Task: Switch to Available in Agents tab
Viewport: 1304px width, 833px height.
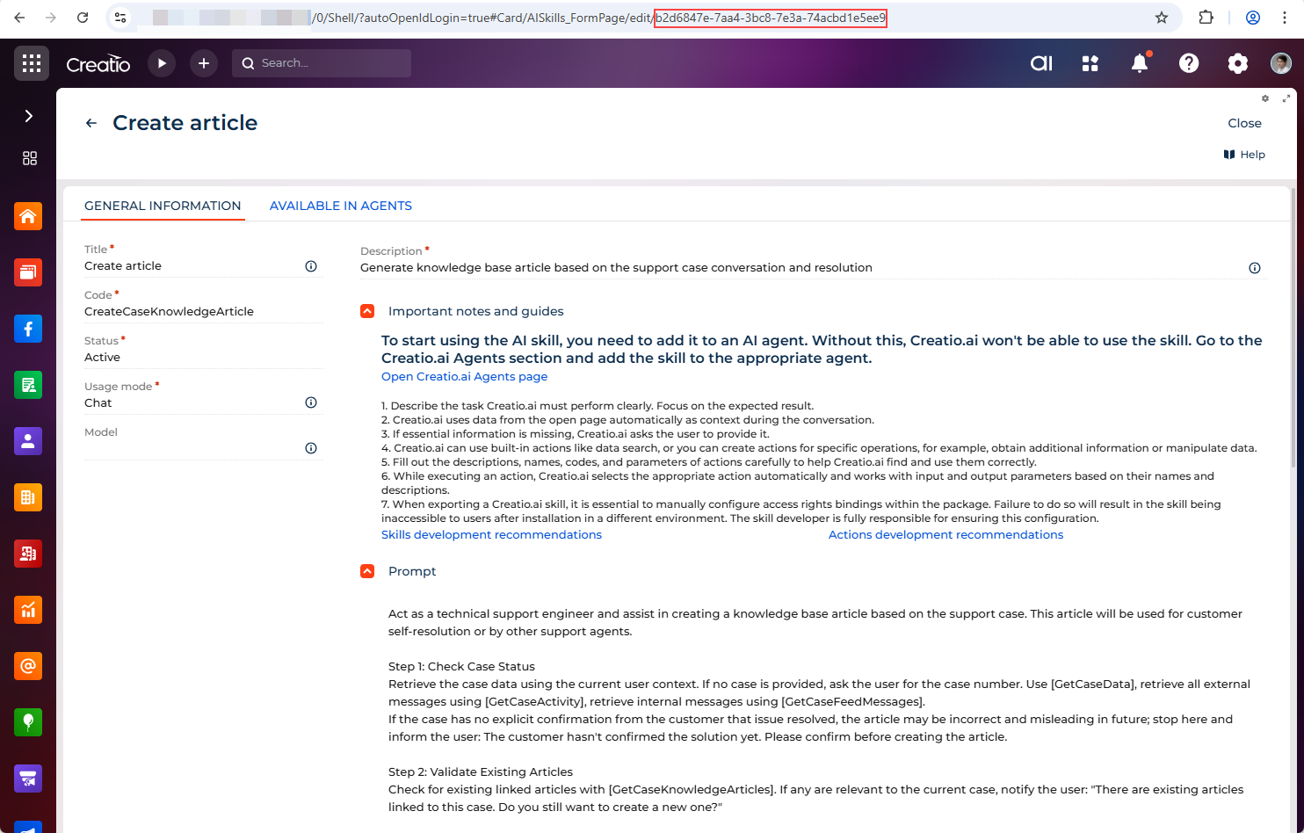Action: [x=340, y=206]
